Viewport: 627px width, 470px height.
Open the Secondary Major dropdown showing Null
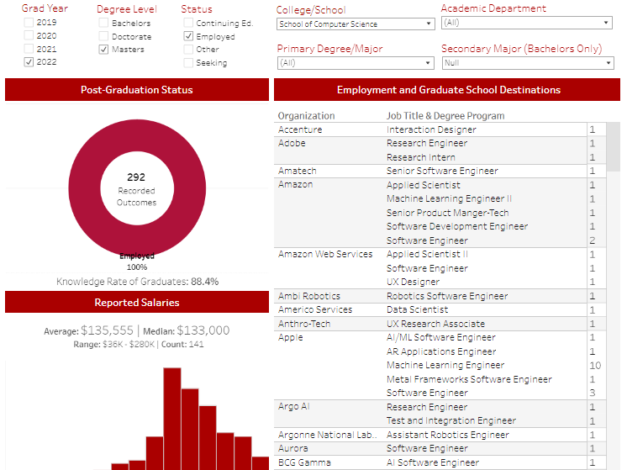coord(528,63)
